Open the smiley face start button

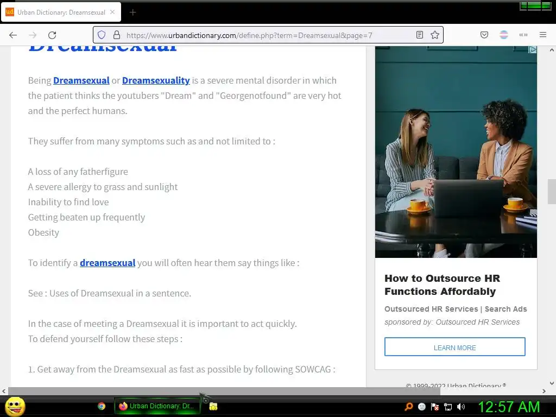pyautogui.click(x=15, y=406)
